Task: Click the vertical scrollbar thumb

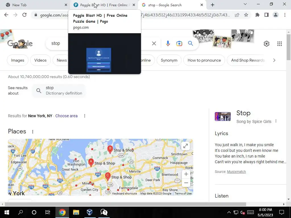Action: 288,47
